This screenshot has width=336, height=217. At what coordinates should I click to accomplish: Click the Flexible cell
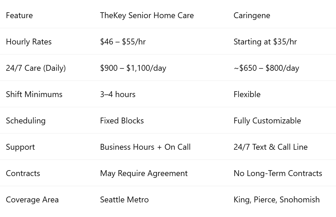click(x=247, y=94)
